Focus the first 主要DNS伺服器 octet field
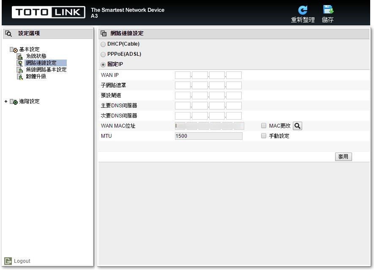374x270 pixels. tap(183, 106)
